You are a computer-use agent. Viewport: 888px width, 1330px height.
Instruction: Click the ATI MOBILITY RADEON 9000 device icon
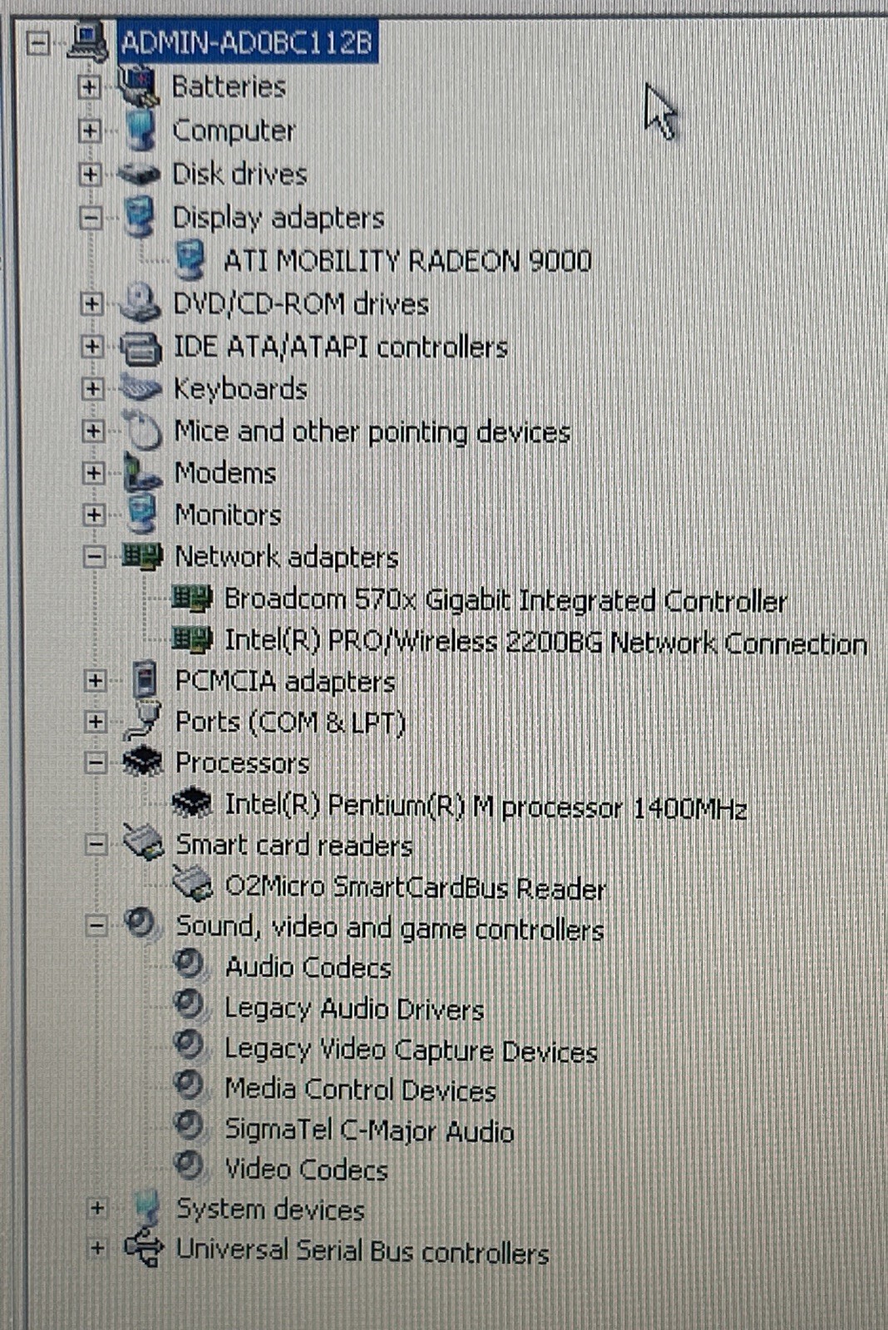pos(190,260)
